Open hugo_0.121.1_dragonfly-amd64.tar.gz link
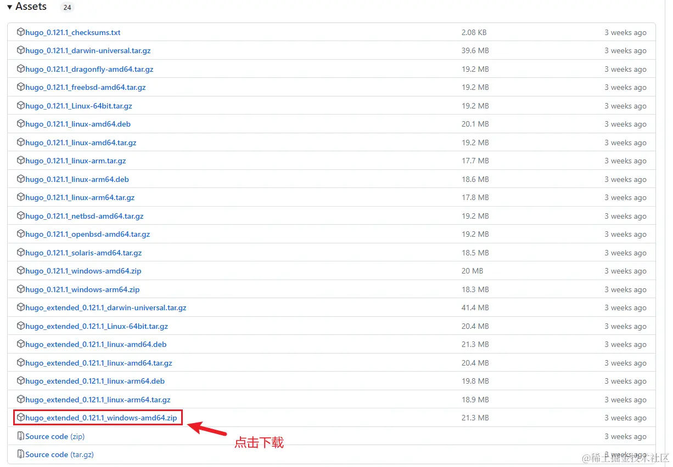 89,69
